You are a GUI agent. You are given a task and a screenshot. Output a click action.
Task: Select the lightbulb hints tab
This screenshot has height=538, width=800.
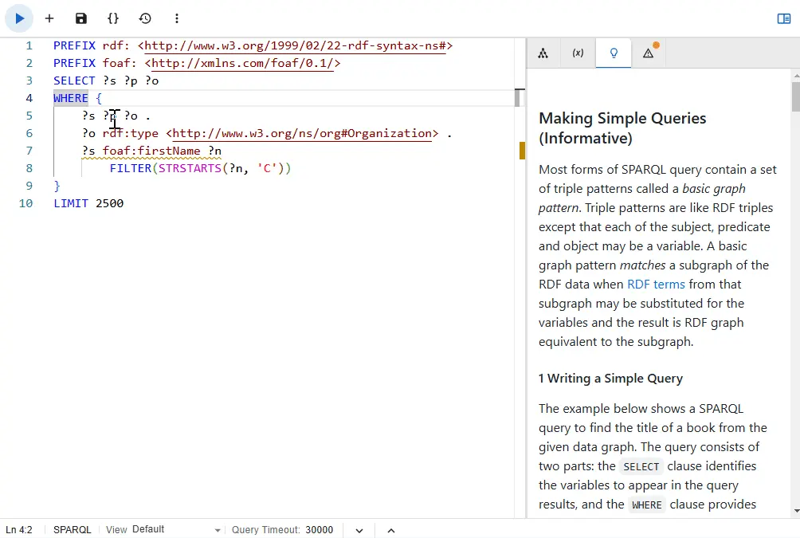614,53
